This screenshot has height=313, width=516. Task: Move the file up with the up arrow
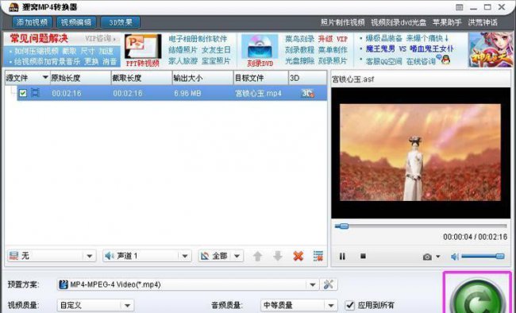coord(258,256)
